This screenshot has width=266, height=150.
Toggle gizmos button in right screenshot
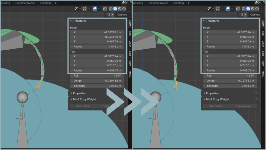pos(217,9)
